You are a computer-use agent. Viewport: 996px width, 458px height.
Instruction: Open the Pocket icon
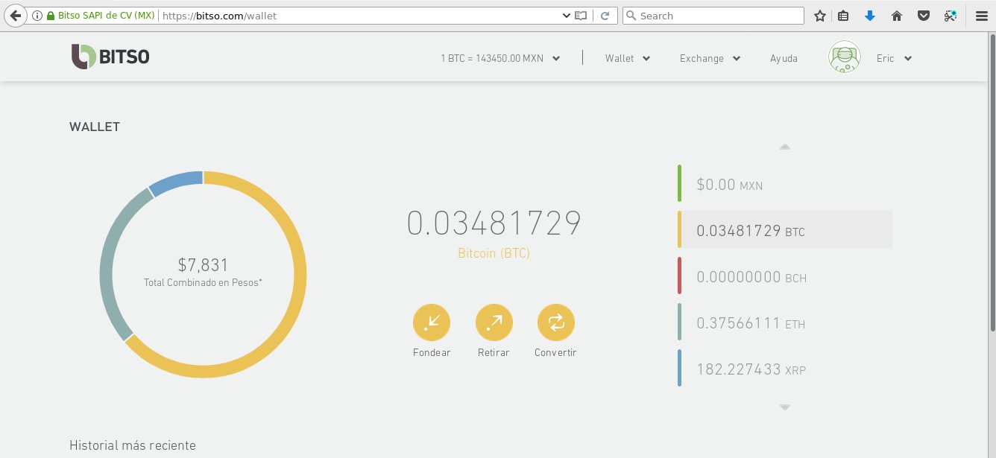coord(924,16)
